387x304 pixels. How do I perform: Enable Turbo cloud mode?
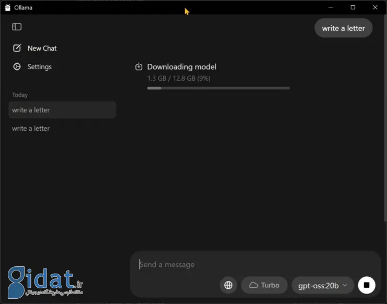264,285
